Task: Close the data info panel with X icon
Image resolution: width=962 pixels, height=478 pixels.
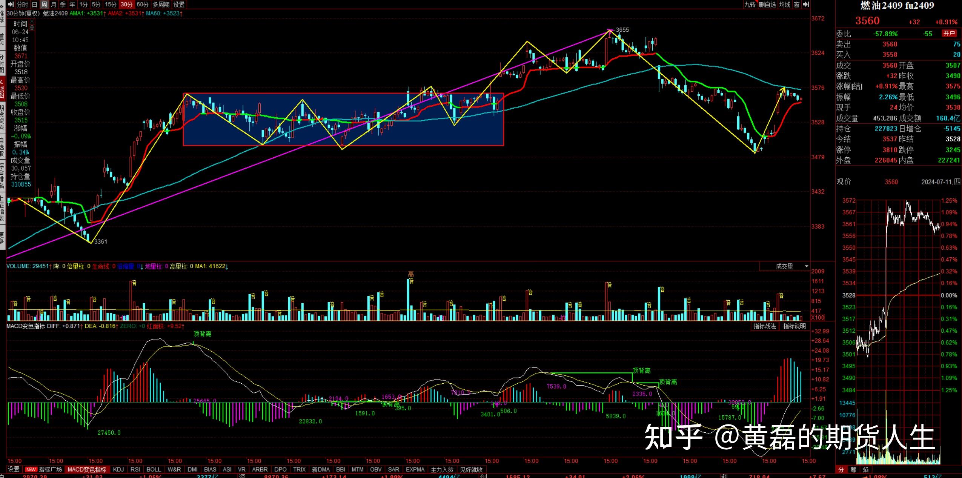Action: point(32,22)
